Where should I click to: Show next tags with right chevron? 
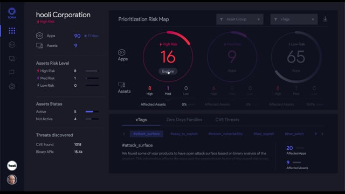[x=322, y=134]
